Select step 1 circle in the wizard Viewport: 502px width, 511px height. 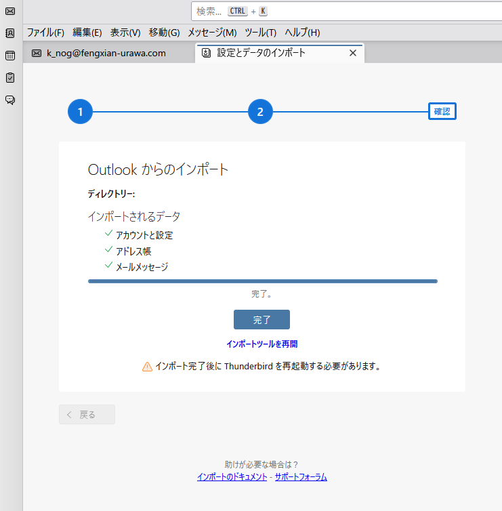(80, 113)
